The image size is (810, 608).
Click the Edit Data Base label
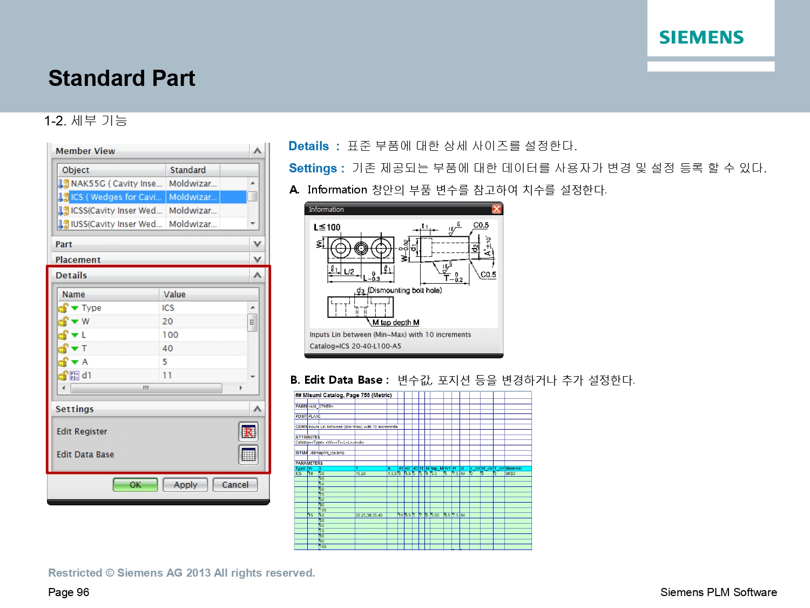pyautogui.click(x=85, y=455)
